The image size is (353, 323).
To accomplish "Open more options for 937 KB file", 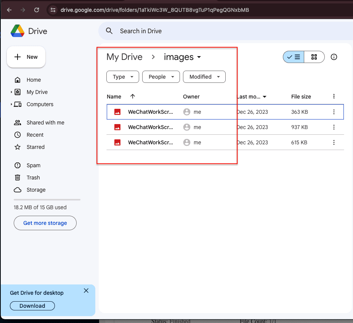I will click(x=334, y=127).
